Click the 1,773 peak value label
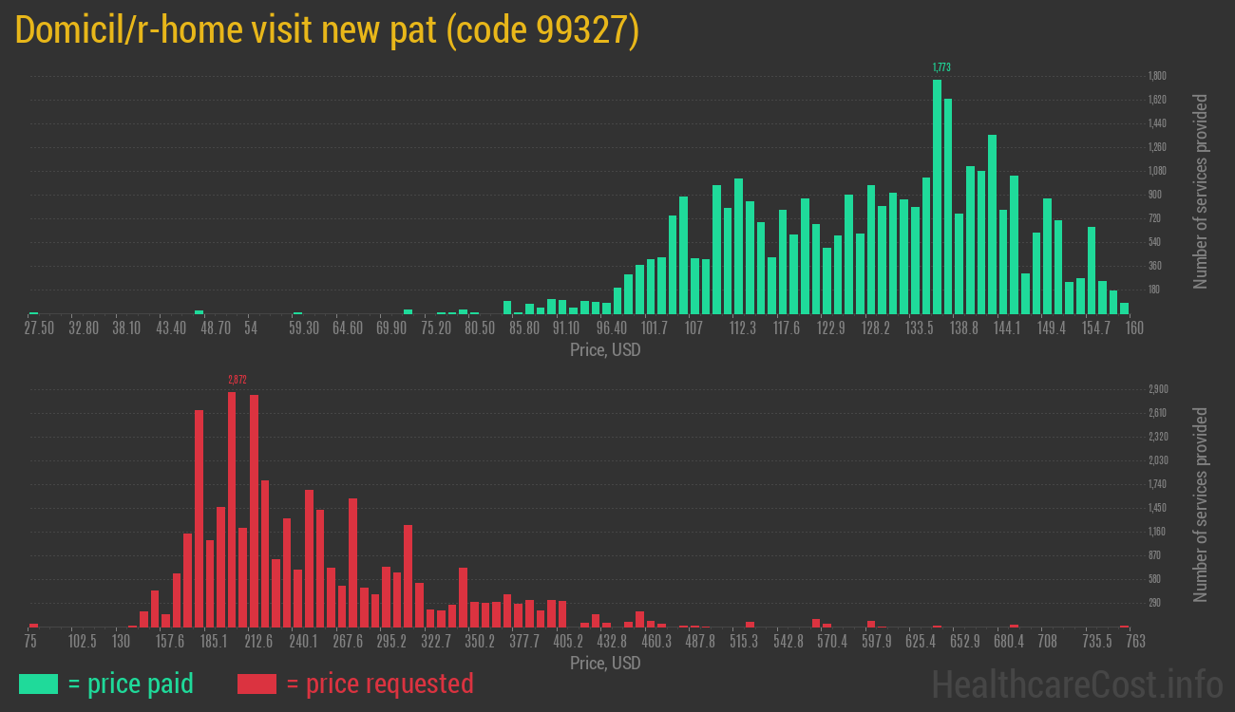The width and height of the screenshot is (1235, 712). pyautogui.click(x=940, y=67)
